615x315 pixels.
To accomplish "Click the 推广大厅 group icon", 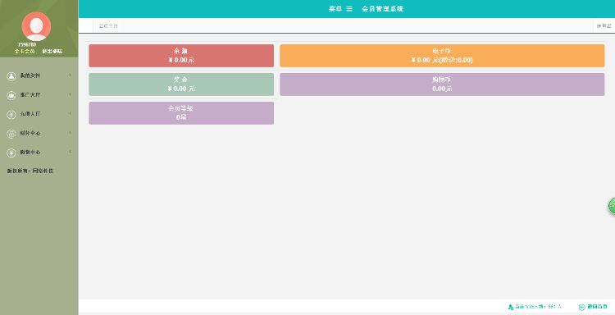I will (x=11, y=95).
